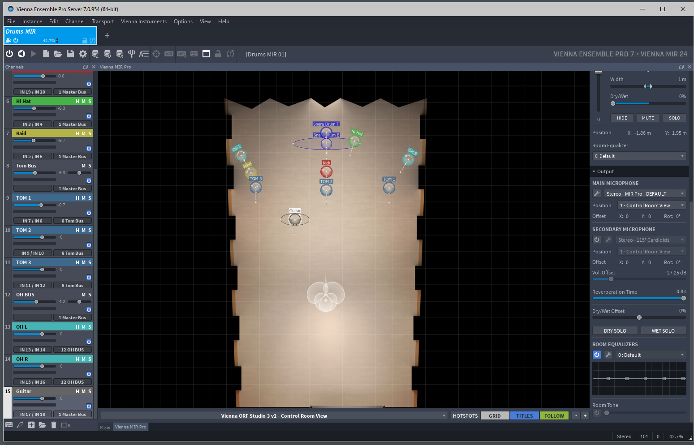Image resolution: width=694 pixels, height=445 pixels.
Task: Open the Room Equalizer '0: Default' dropdown under Position
Action: pos(639,156)
